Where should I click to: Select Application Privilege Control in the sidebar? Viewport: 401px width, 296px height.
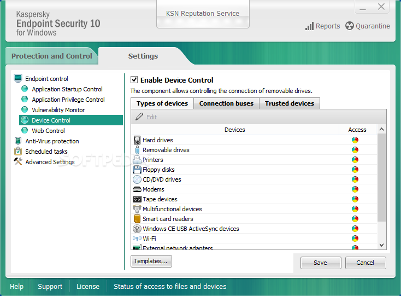[68, 100]
